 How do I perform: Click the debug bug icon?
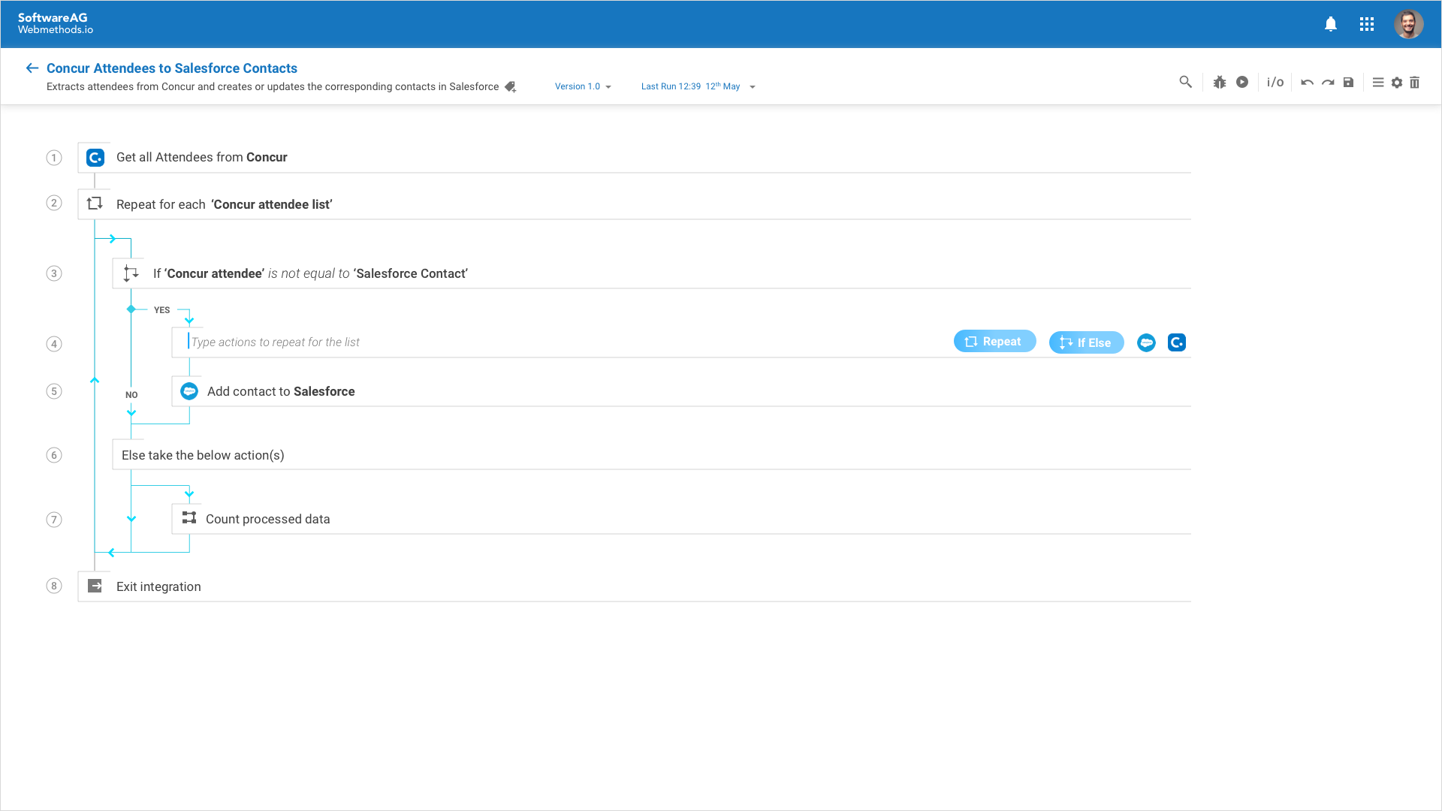(x=1220, y=82)
